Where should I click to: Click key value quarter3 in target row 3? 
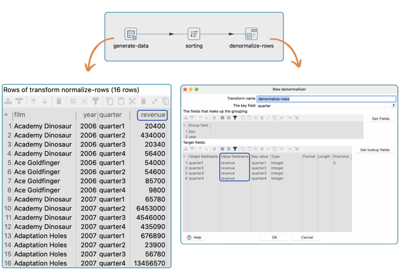point(259,174)
